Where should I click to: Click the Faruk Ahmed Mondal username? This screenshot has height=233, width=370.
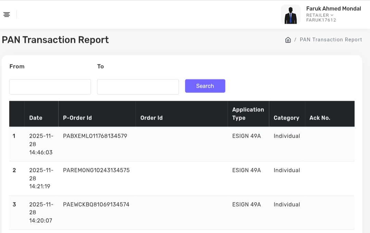coord(333,9)
